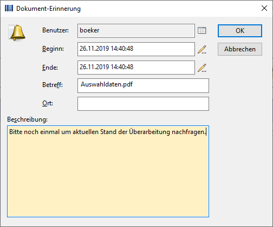Close the Dokument-Erinnerung dialog with the X
Image resolution: width=273 pixels, height=227 pixels.
pos(264,8)
